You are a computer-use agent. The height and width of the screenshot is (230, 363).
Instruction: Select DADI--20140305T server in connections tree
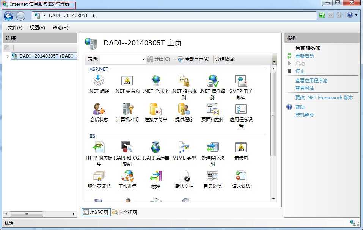(x=44, y=56)
